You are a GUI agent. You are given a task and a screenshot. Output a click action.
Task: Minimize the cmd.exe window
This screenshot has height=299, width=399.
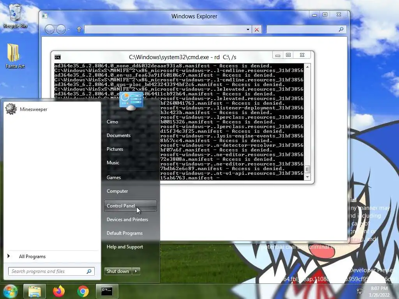[278, 55]
